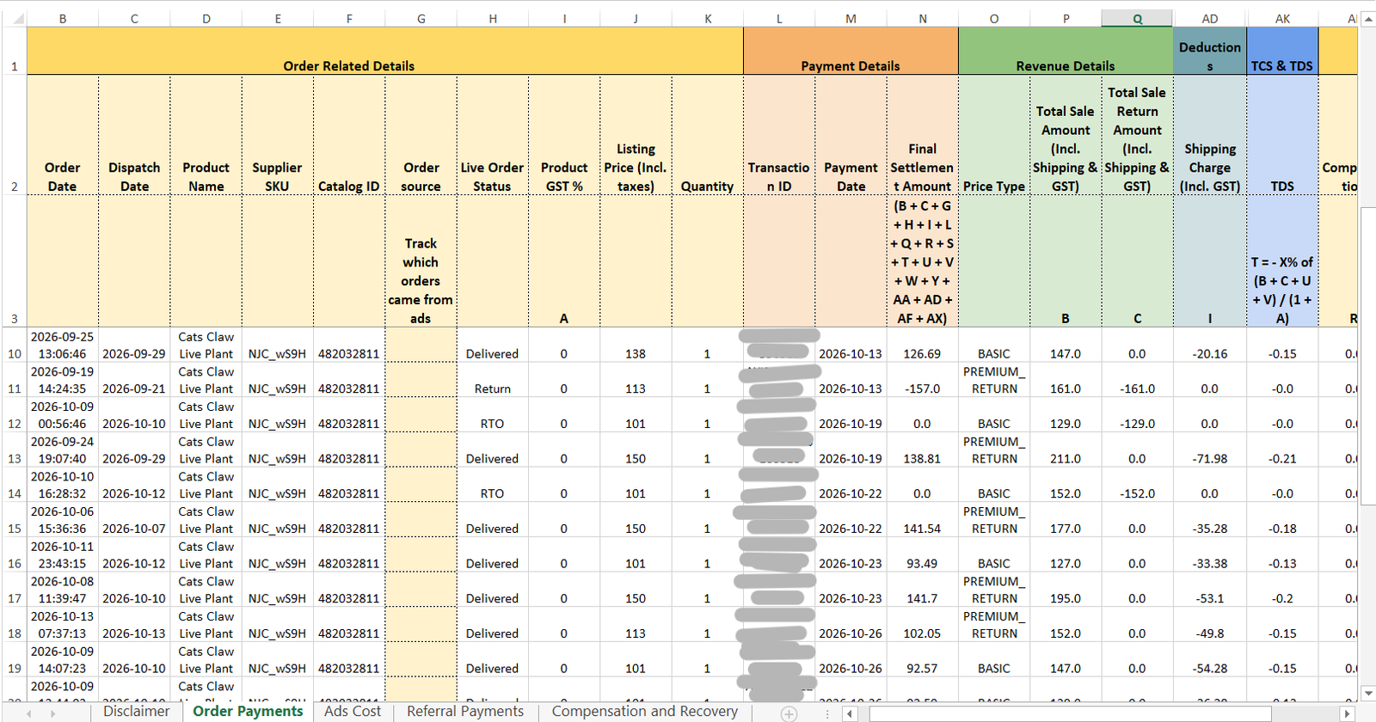Click the previous sheet navigation arrow
1376x722 pixels.
click(29, 713)
